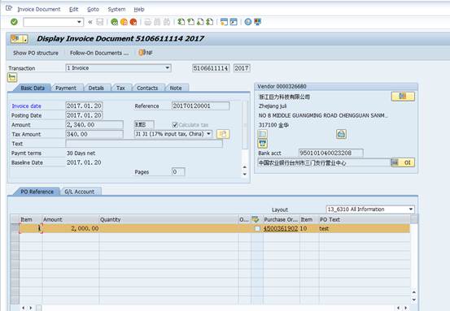Viewport: 450px width, 311px height.
Task: Select the first row selector in item table
Action: click(x=15, y=228)
